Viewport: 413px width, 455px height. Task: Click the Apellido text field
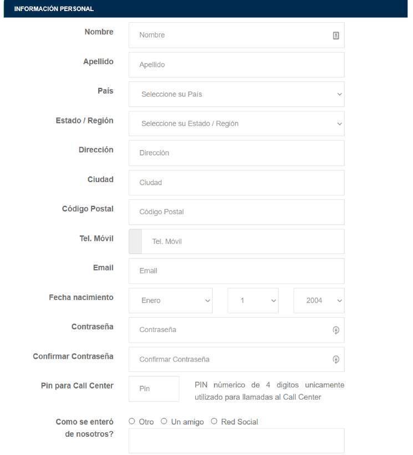pos(237,65)
